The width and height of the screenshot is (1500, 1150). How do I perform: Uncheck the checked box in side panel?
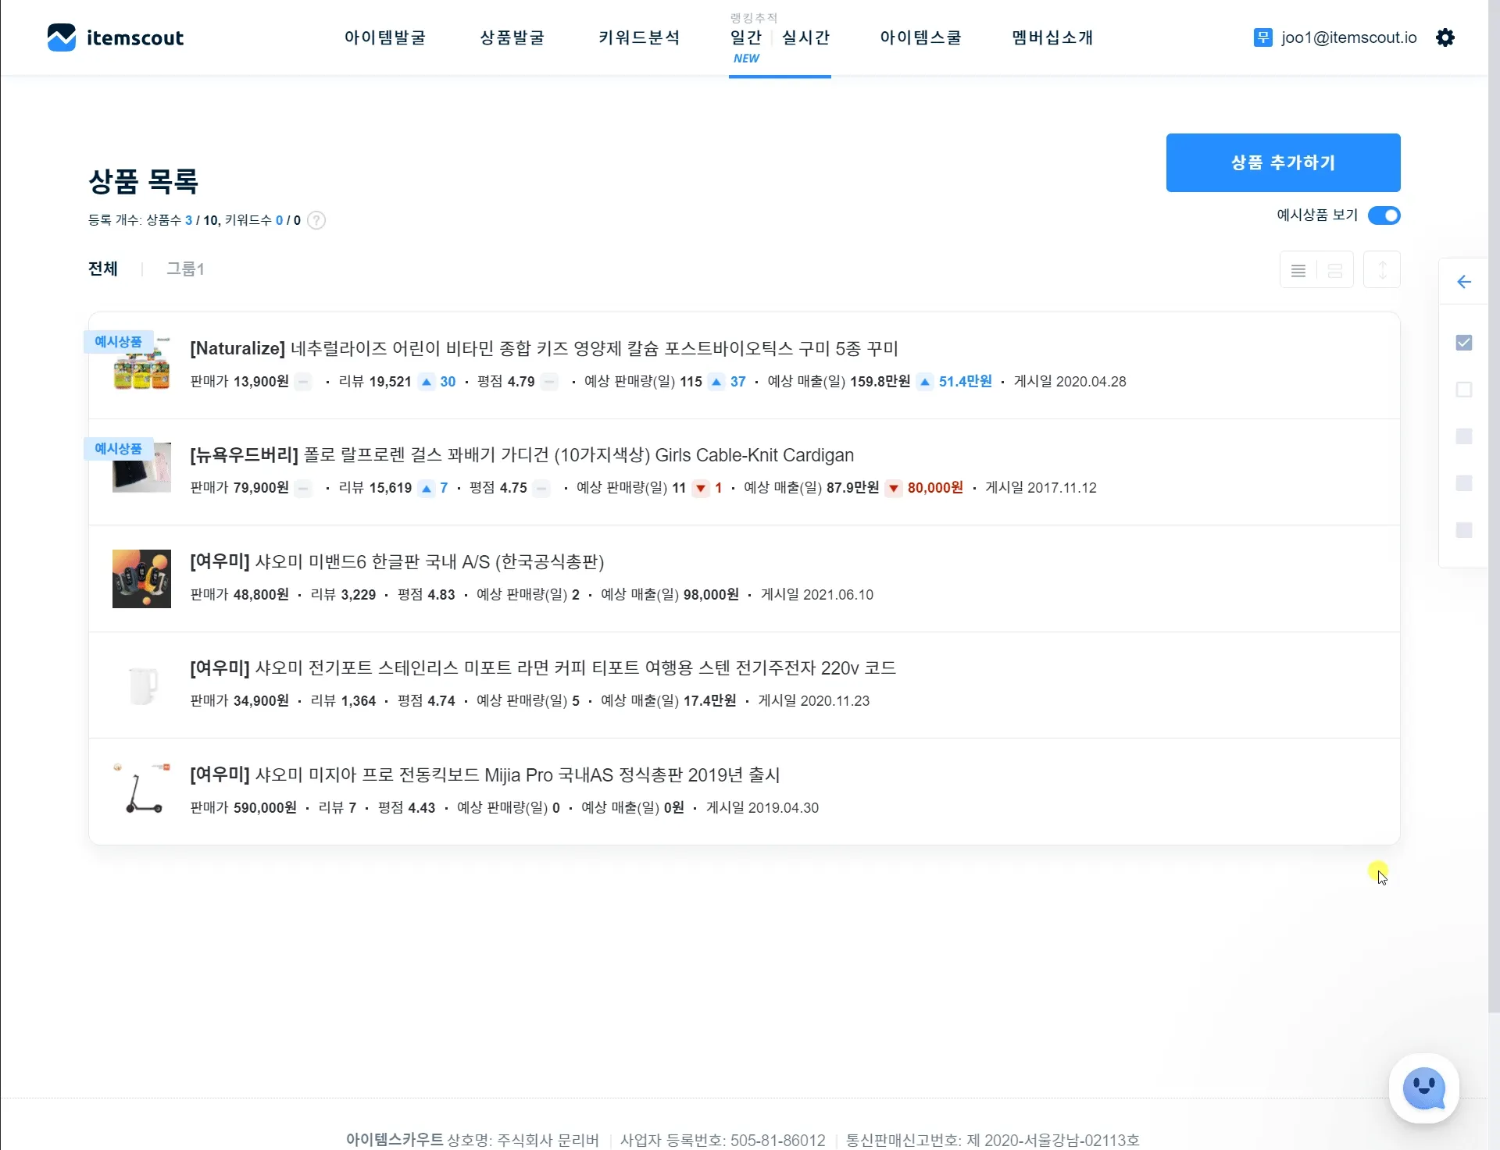(x=1464, y=343)
